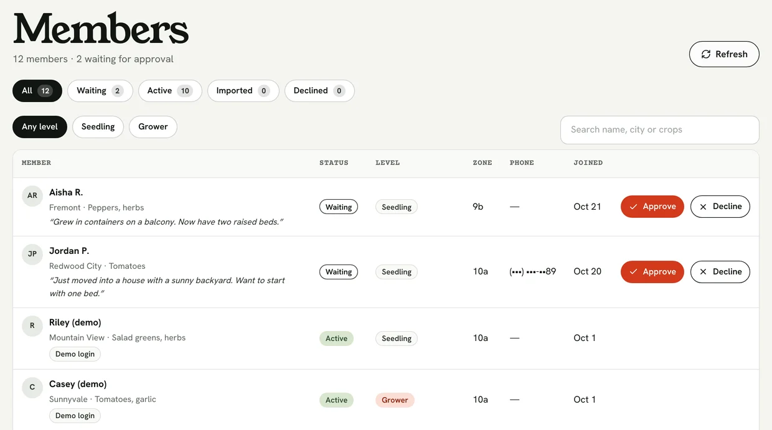Viewport: 772px width, 430px height.
Task: Click the Phone column header
Action: pos(522,163)
